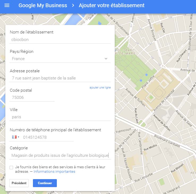
Task: Click 'Rue Blomet' map label
Action: point(177,168)
